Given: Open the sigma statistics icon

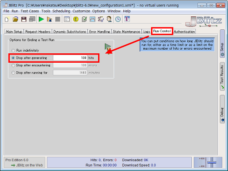Looking at the screenshot, I should coord(101,19).
